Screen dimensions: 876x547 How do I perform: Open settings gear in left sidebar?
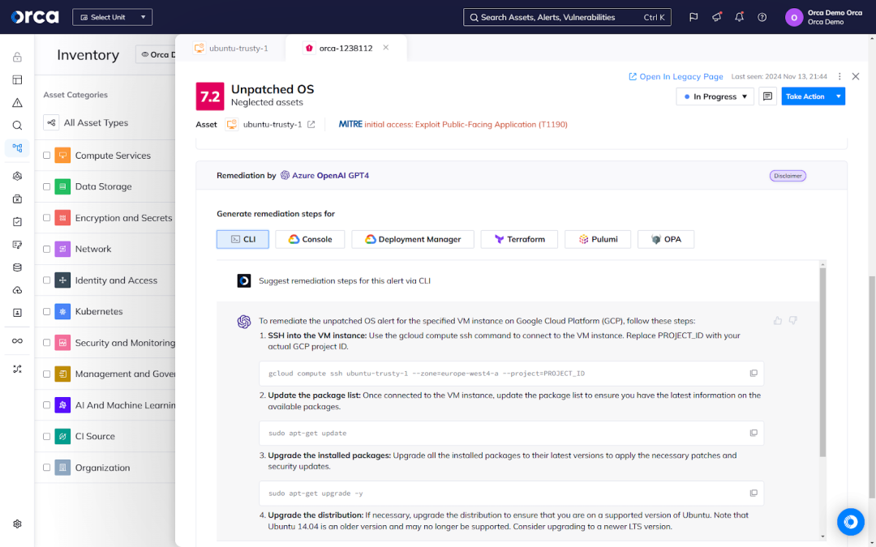(x=17, y=524)
